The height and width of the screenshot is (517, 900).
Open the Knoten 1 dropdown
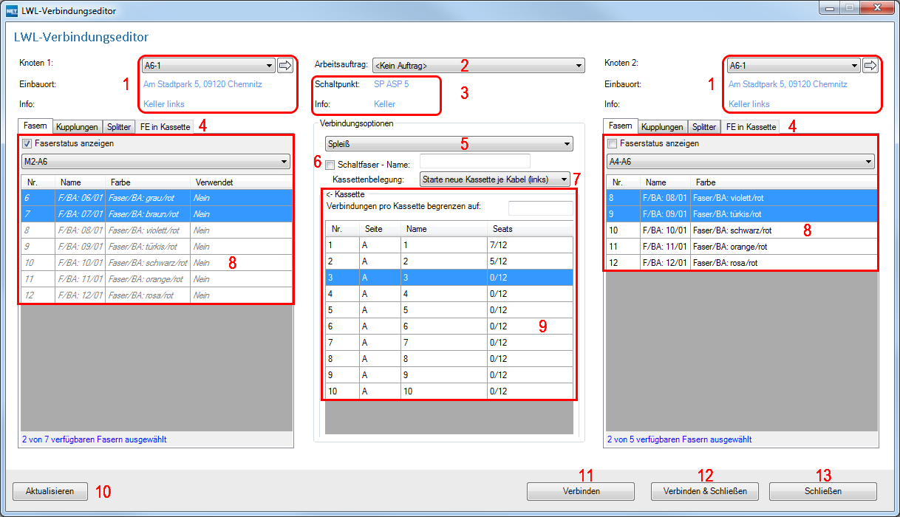pyautogui.click(x=208, y=66)
